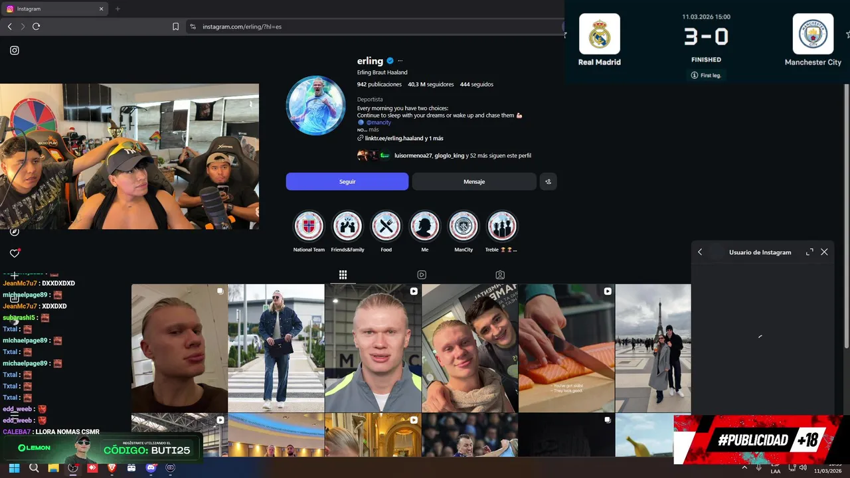View site information icon beside URL
The image size is (850, 478).
click(x=193, y=27)
